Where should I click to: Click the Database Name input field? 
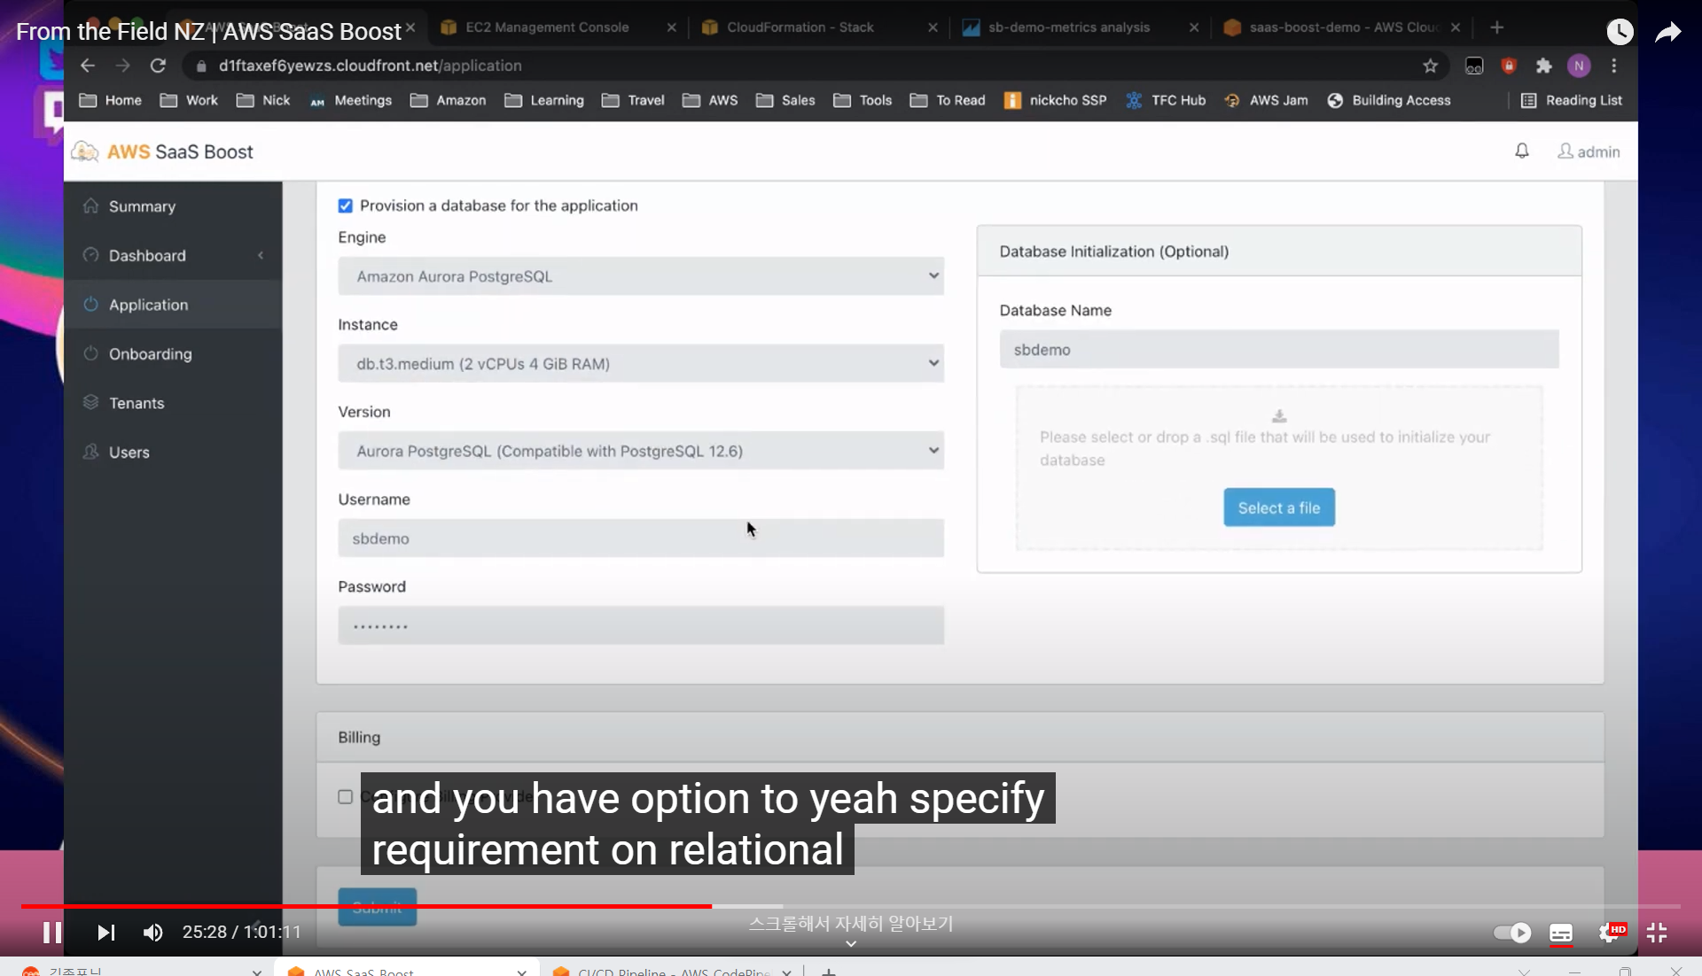point(1278,350)
